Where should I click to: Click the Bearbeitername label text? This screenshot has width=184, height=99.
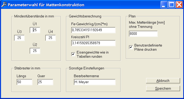click(86, 76)
